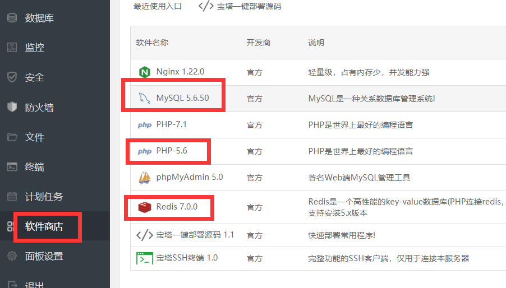Click description 轻量级，占有内存少，并发能力强

[x=369, y=72]
